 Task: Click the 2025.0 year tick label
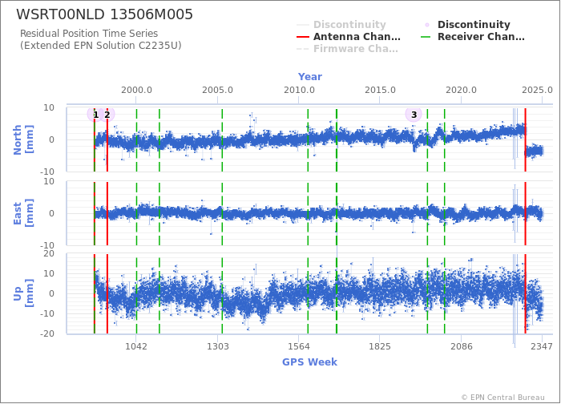pos(538,90)
